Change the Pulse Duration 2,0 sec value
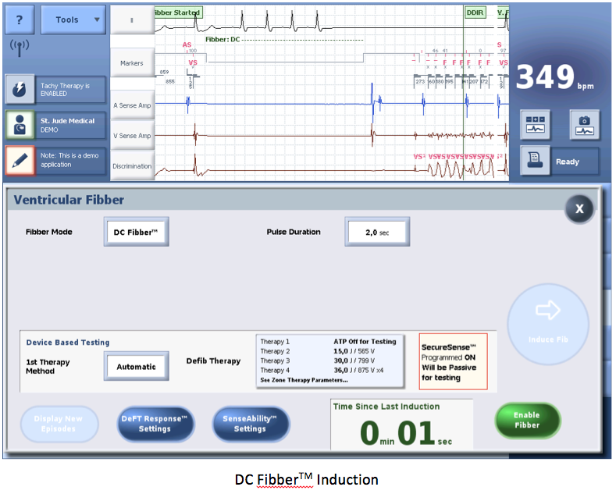 click(377, 232)
